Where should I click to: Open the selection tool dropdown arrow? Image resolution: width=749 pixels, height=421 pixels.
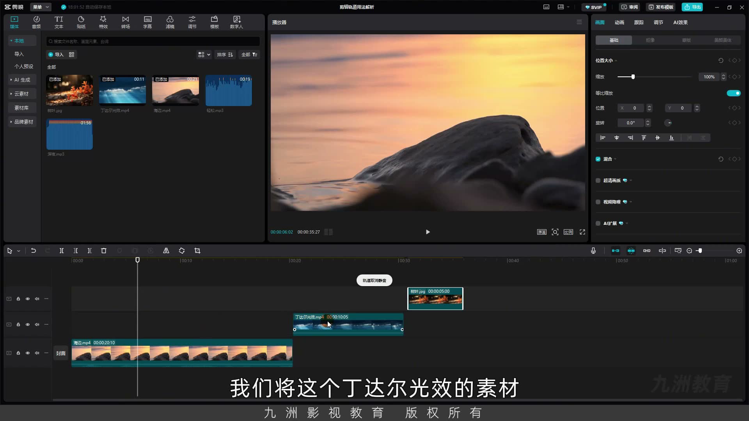19,251
